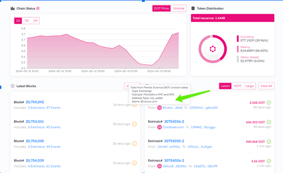The width and height of the screenshot is (283, 173).
Task: Switch chart to Volume view
Action: click(x=179, y=8)
